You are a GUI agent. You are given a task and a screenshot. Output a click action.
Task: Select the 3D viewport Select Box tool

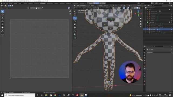pos(75,11)
